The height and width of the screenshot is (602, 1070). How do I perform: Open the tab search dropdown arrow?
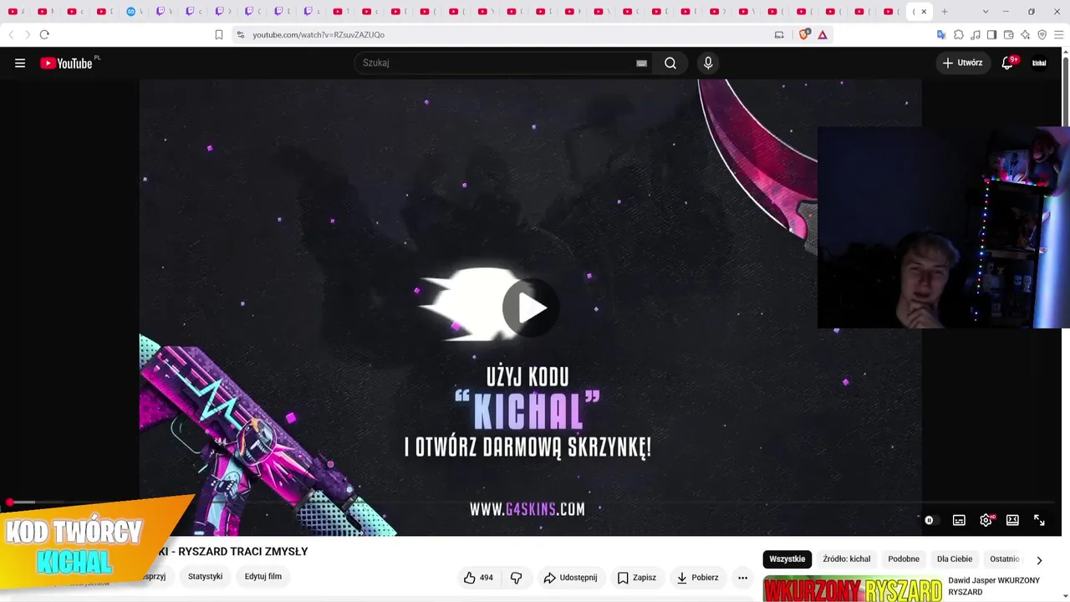[x=986, y=12]
